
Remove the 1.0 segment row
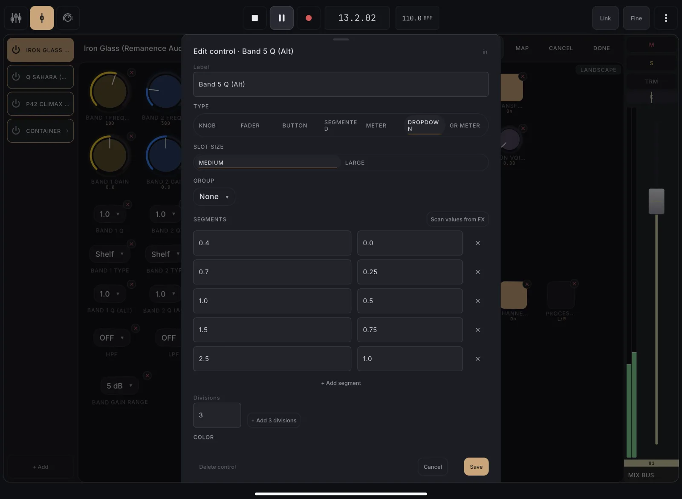(x=478, y=301)
